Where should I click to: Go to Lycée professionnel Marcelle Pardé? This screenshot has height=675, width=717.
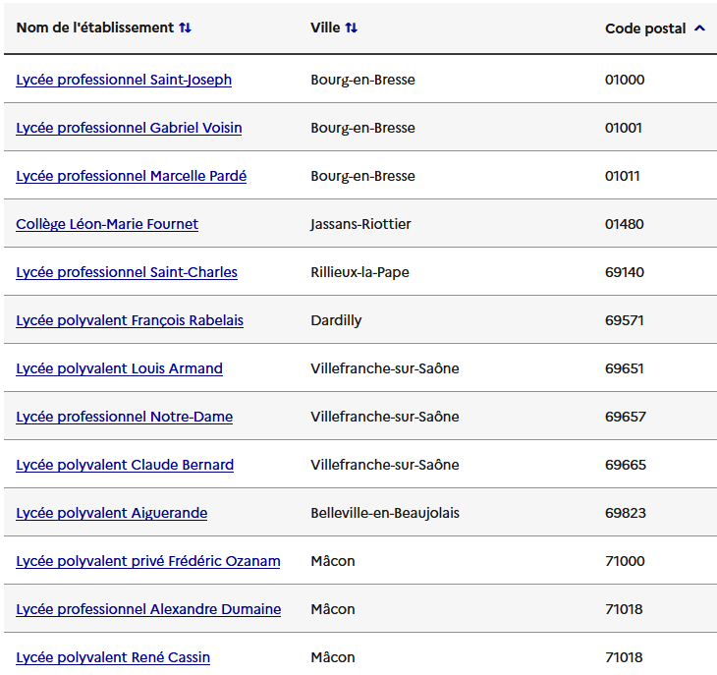click(x=131, y=176)
